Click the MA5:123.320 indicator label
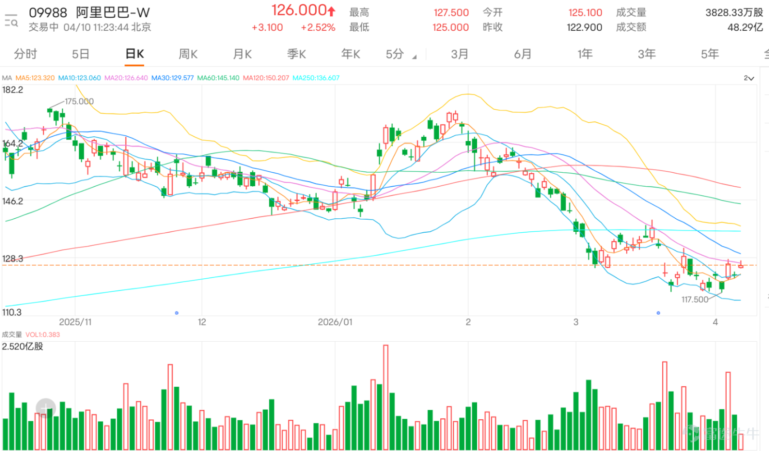This screenshot has width=769, height=451. point(35,78)
